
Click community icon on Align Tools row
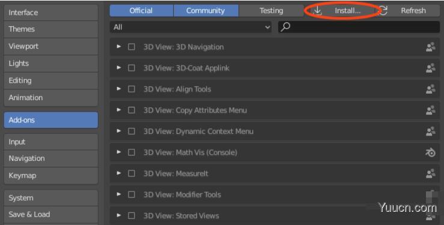click(430, 89)
